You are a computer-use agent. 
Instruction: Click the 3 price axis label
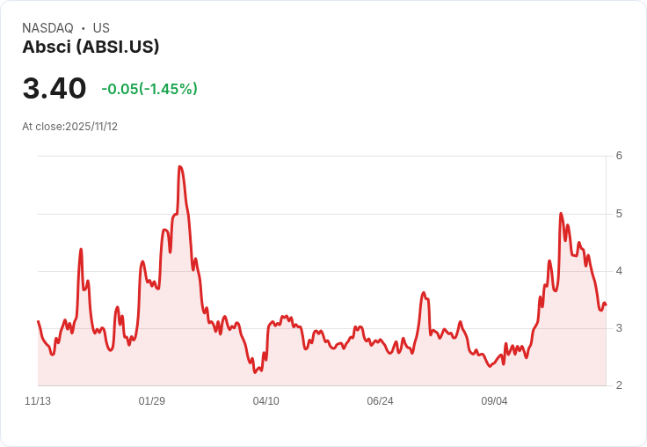[x=619, y=328]
